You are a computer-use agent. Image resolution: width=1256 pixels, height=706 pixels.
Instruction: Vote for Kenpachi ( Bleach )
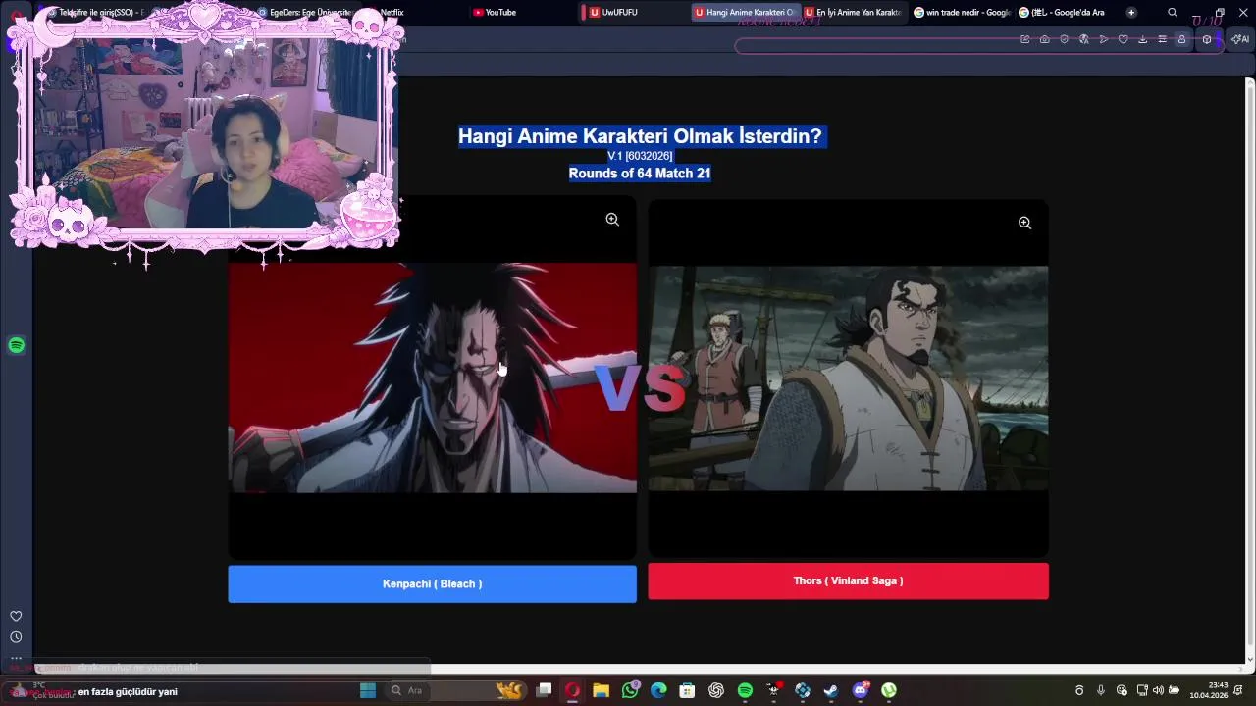432,583
